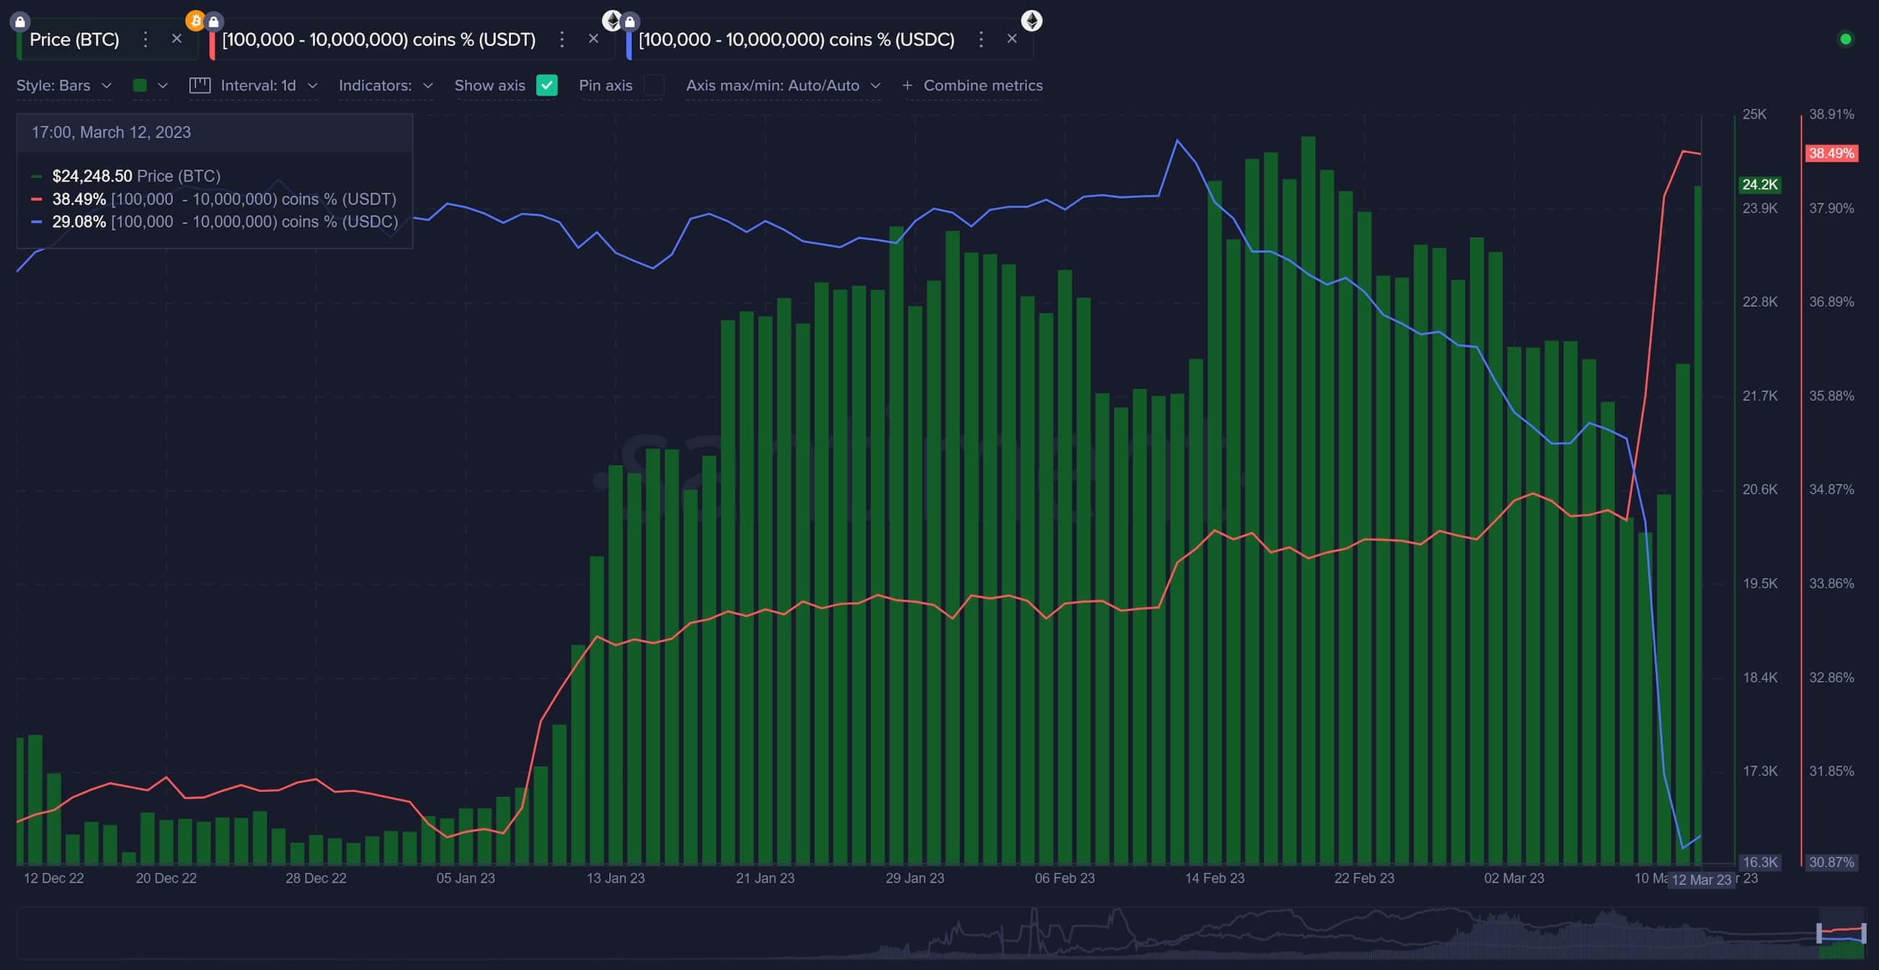Click the orange Bitcoin logo icon
Screen dimensions: 1879x970
(195, 20)
